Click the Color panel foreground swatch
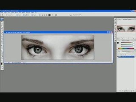 [x=118, y=43]
